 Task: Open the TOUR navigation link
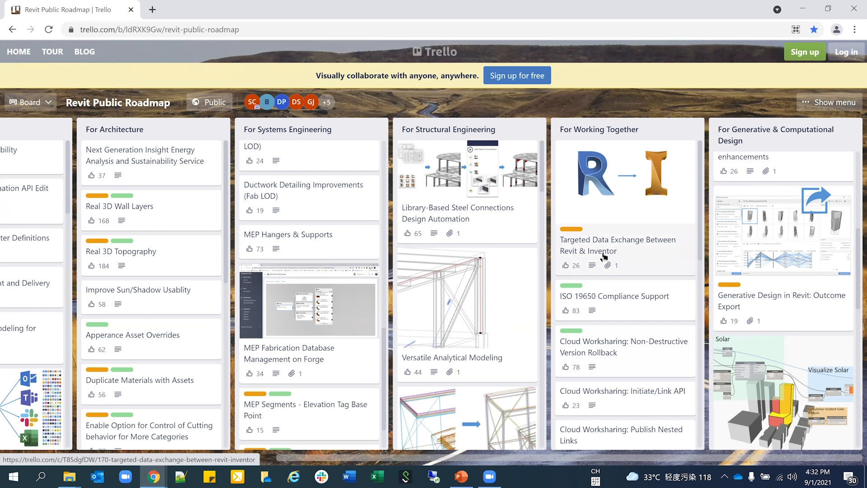pos(52,52)
